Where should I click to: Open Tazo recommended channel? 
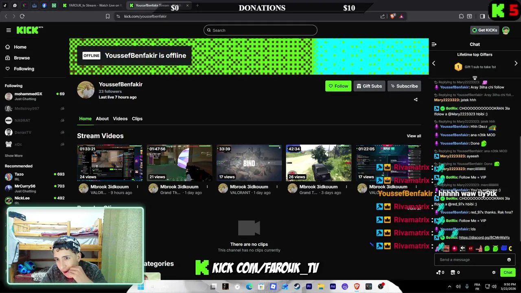point(35,177)
